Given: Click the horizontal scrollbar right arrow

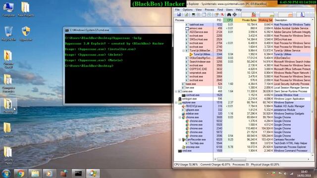Looking at the screenshot, I should tap(309, 159).
